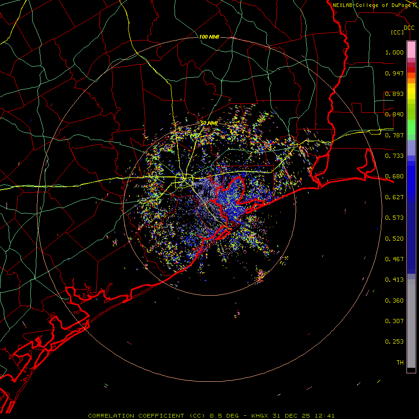The image size is (419, 419).
Task: Click the [CC] units label
Action: [397, 32]
